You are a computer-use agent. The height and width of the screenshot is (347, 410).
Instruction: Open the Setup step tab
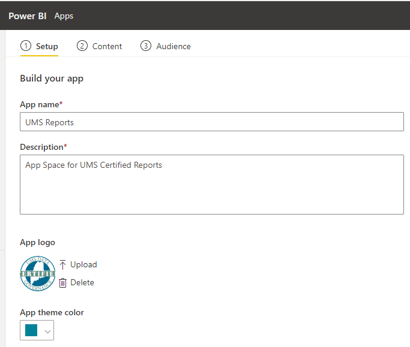click(x=39, y=46)
